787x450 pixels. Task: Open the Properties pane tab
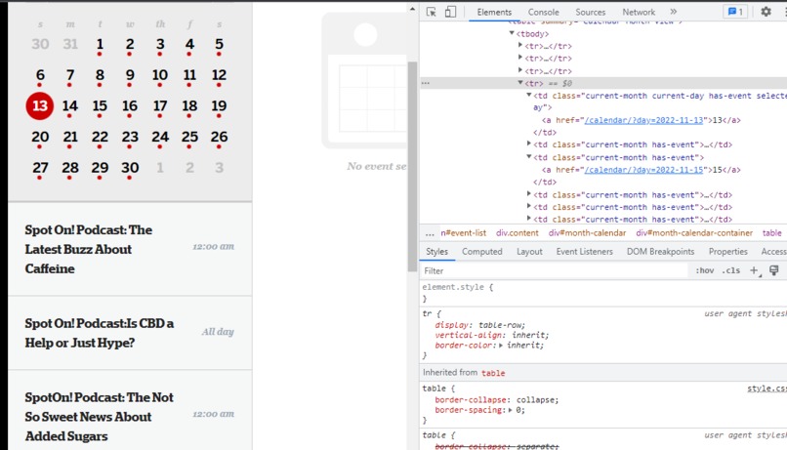pyautogui.click(x=727, y=252)
